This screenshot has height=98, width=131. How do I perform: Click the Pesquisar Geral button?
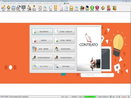point(64,49)
